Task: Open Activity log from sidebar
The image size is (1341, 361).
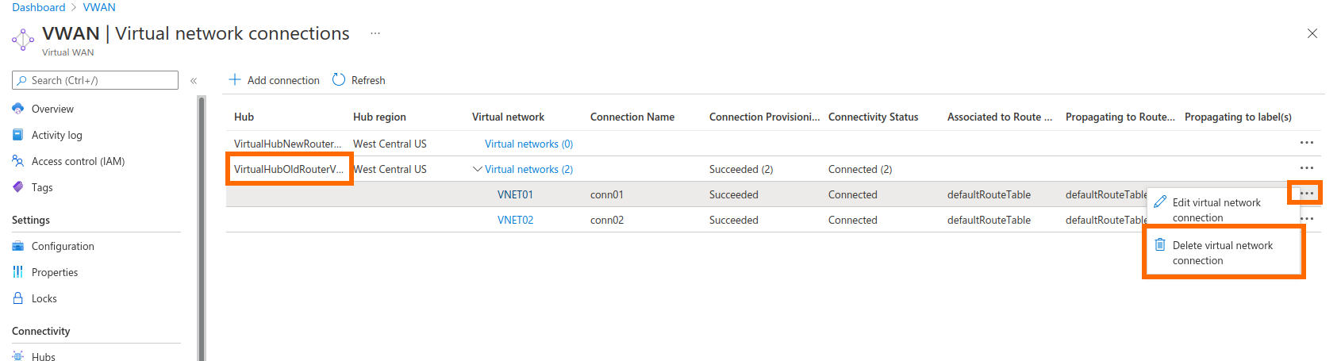Action: click(x=56, y=136)
